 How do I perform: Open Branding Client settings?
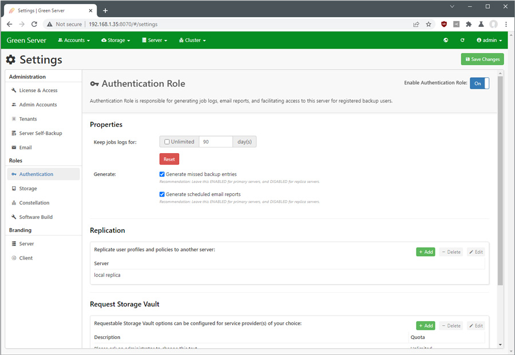click(43, 258)
